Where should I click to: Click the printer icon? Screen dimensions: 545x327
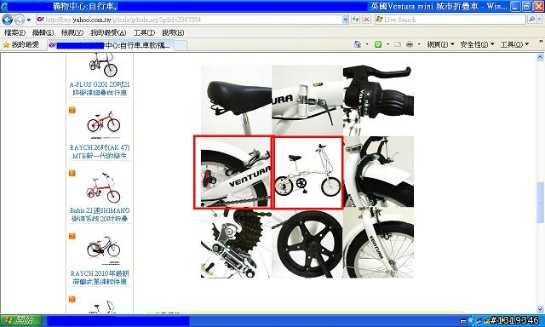[410, 44]
